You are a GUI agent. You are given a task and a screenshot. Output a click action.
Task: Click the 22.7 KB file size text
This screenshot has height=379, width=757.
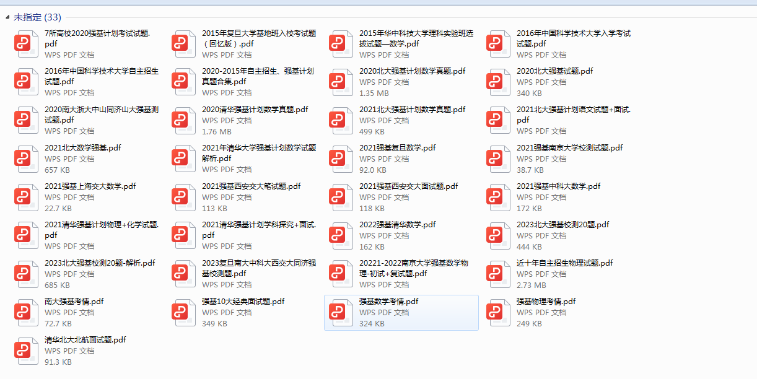58,209
